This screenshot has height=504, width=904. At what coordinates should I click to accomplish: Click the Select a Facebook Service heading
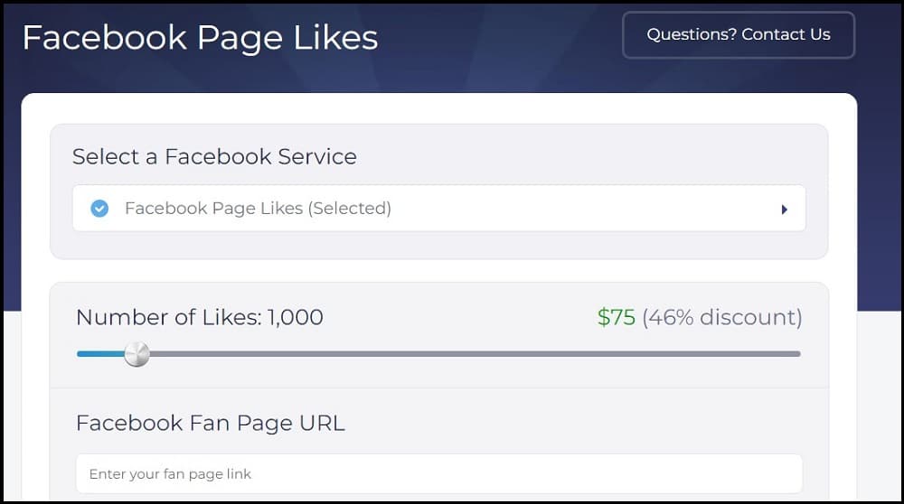tap(214, 156)
